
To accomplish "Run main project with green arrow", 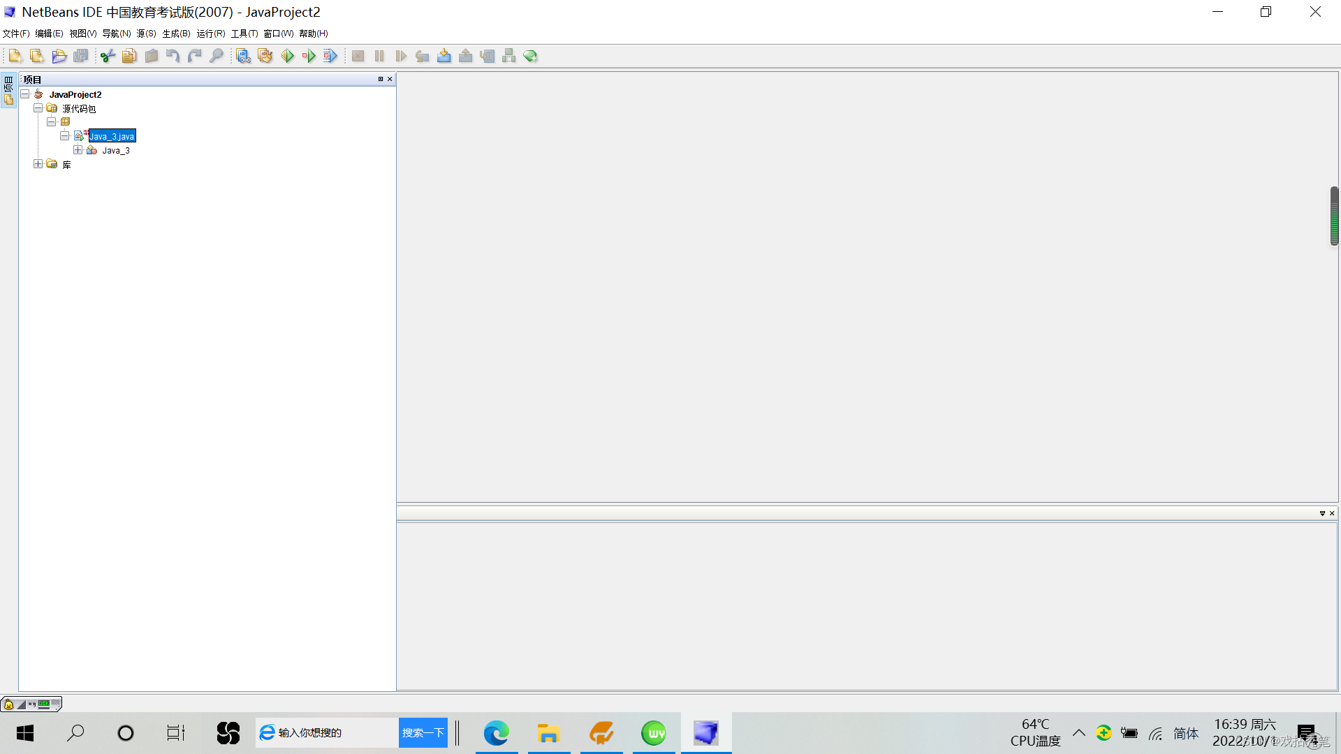I will click(287, 56).
